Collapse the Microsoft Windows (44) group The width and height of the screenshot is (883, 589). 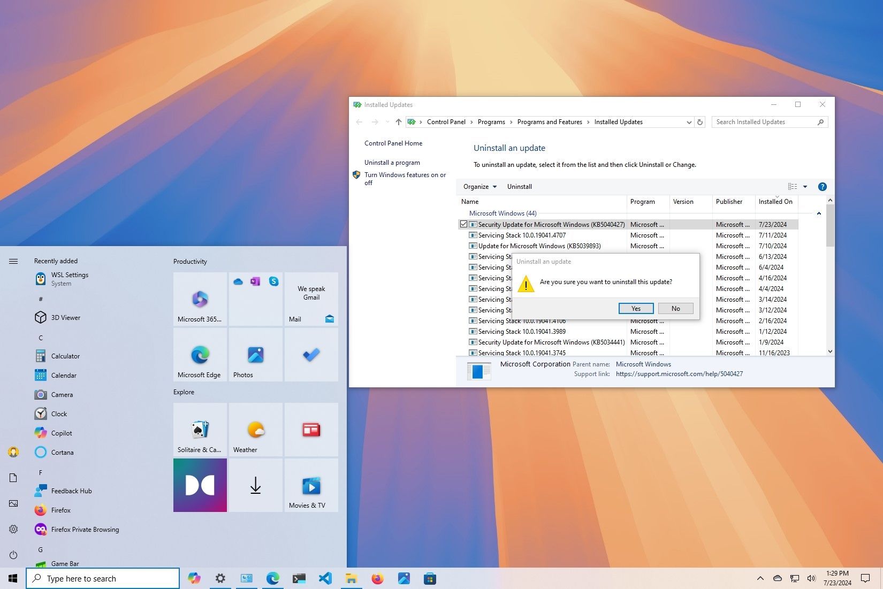coord(819,213)
